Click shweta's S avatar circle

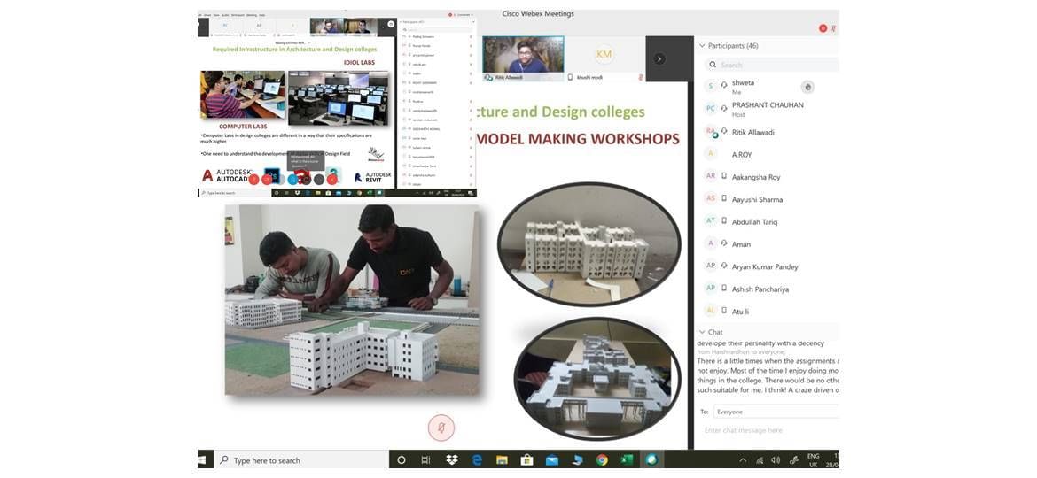pyautogui.click(x=711, y=87)
